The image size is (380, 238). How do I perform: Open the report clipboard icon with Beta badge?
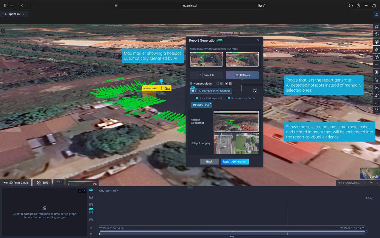click(x=91, y=212)
